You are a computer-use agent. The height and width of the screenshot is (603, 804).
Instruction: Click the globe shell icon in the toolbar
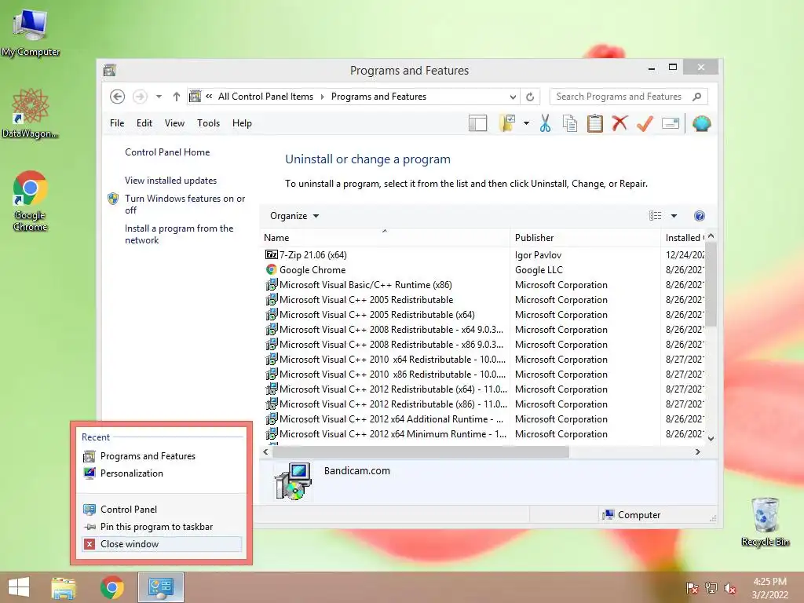tap(701, 123)
